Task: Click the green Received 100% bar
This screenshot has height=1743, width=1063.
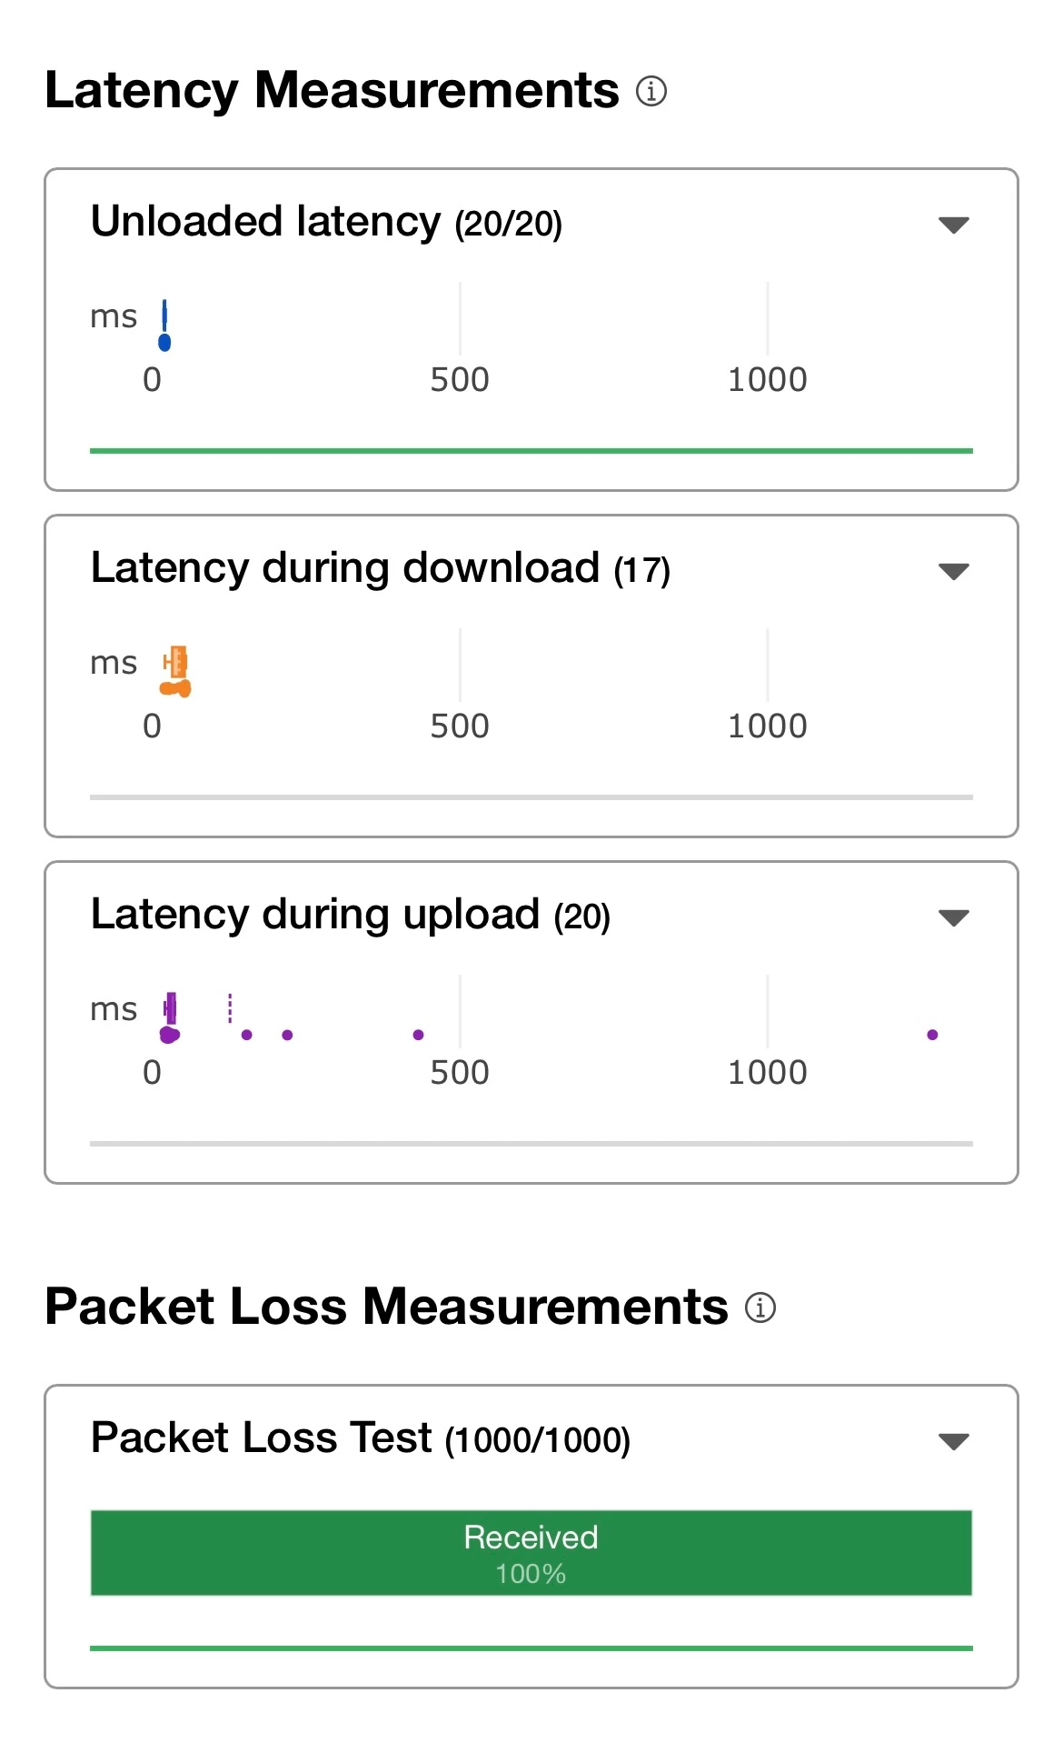Action: [x=531, y=1553]
